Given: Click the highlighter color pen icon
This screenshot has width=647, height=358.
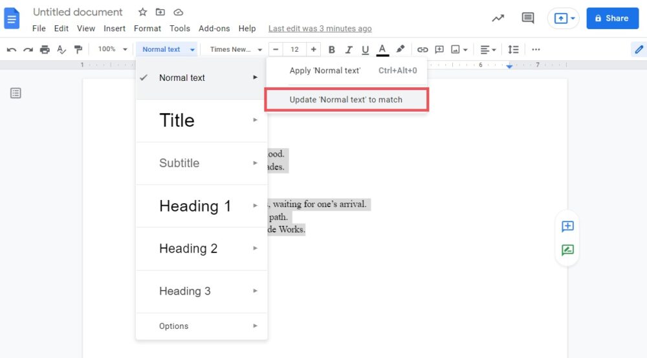Looking at the screenshot, I should 400,49.
